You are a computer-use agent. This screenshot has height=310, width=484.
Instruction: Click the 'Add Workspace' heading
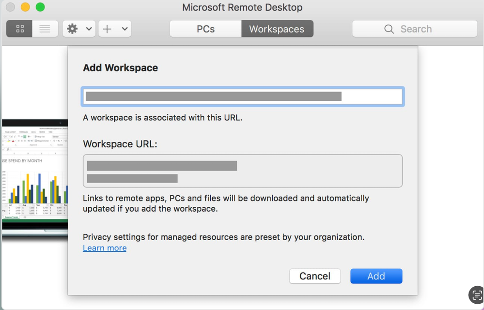pyautogui.click(x=120, y=67)
